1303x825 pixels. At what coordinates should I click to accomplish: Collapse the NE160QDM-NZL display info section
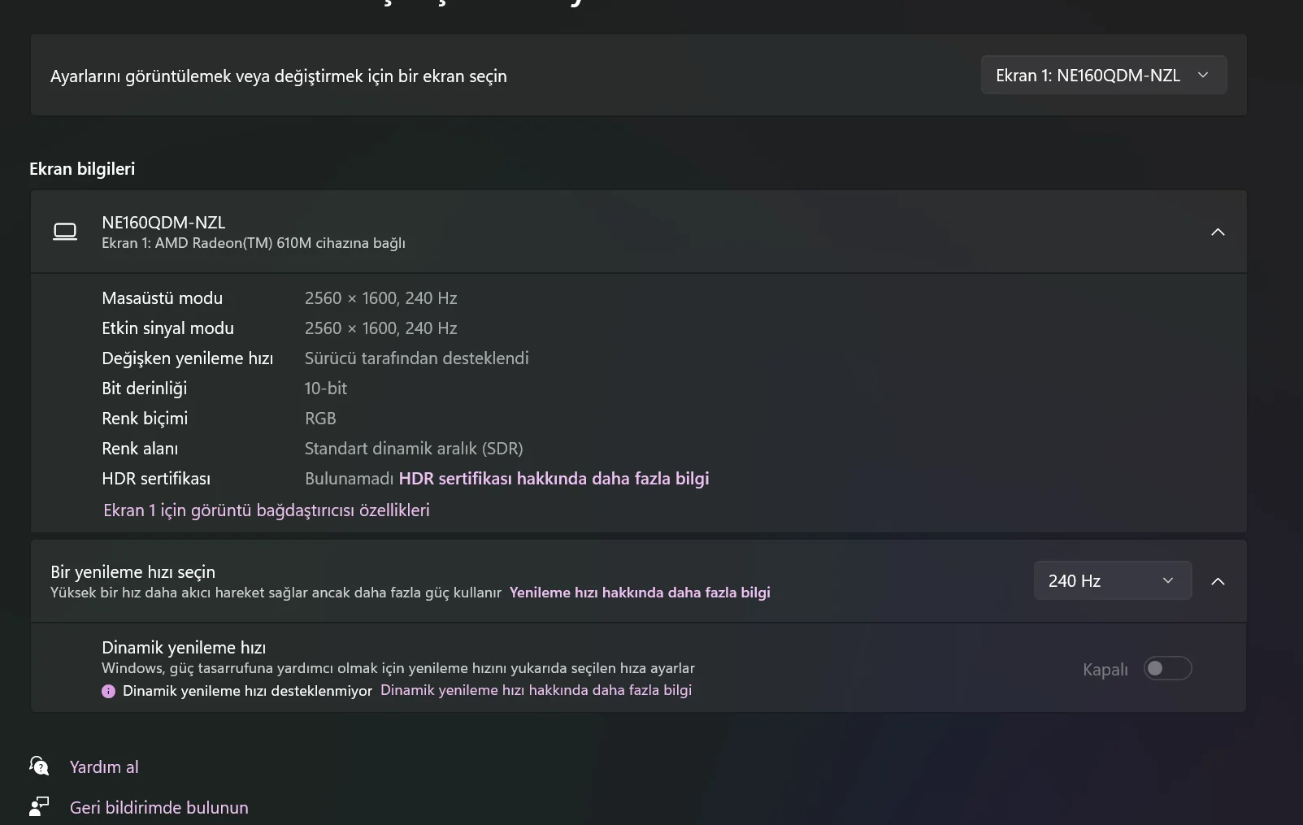click(x=1218, y=232)
